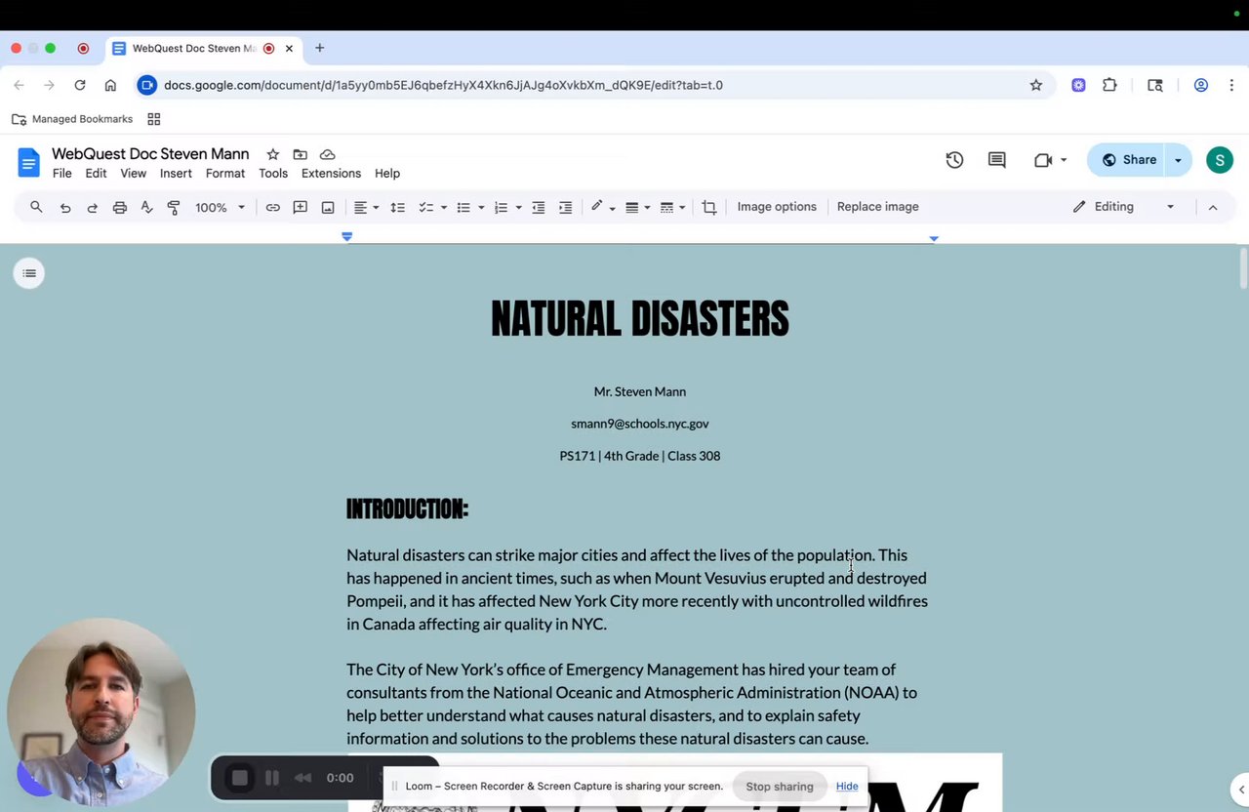Click Replace image

tap(878, 207)
